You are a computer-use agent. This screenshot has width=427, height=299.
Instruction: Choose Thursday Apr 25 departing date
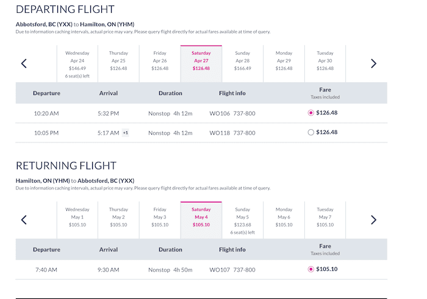coord(118,64)
